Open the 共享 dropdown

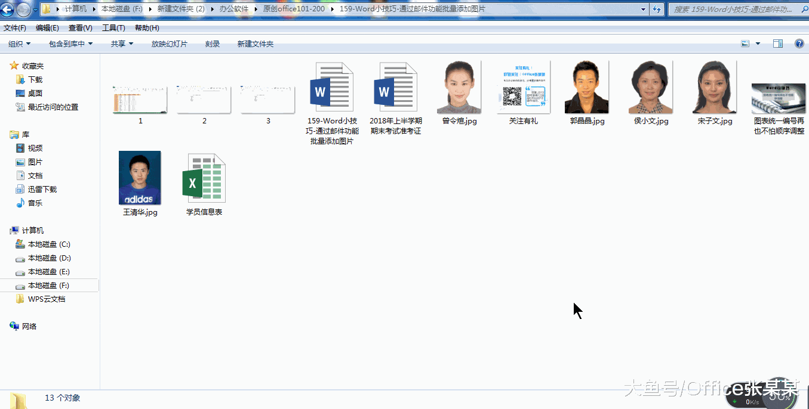[x=122, y=44]
